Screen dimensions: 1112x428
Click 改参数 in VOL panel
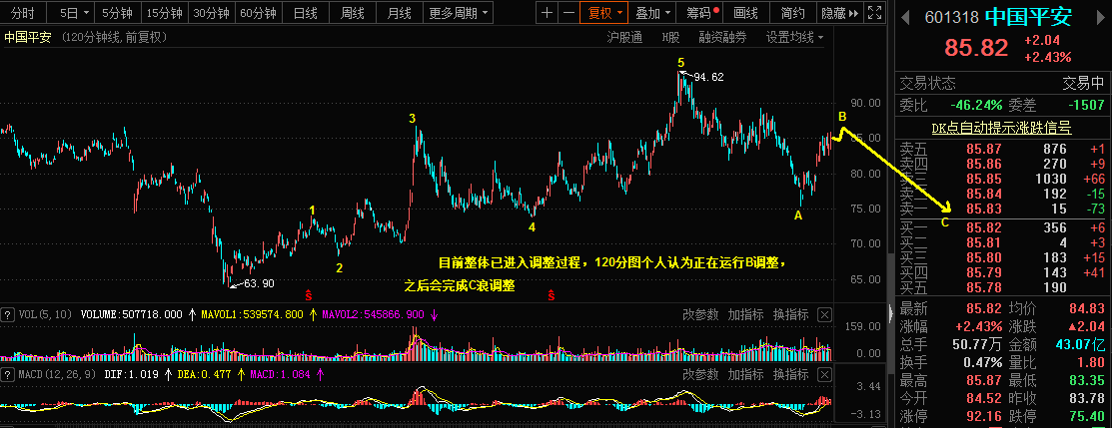click(x=700, y=314)
